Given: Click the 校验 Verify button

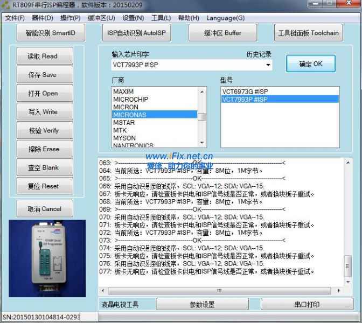Looking at the screenshot, I should [45, 130].
